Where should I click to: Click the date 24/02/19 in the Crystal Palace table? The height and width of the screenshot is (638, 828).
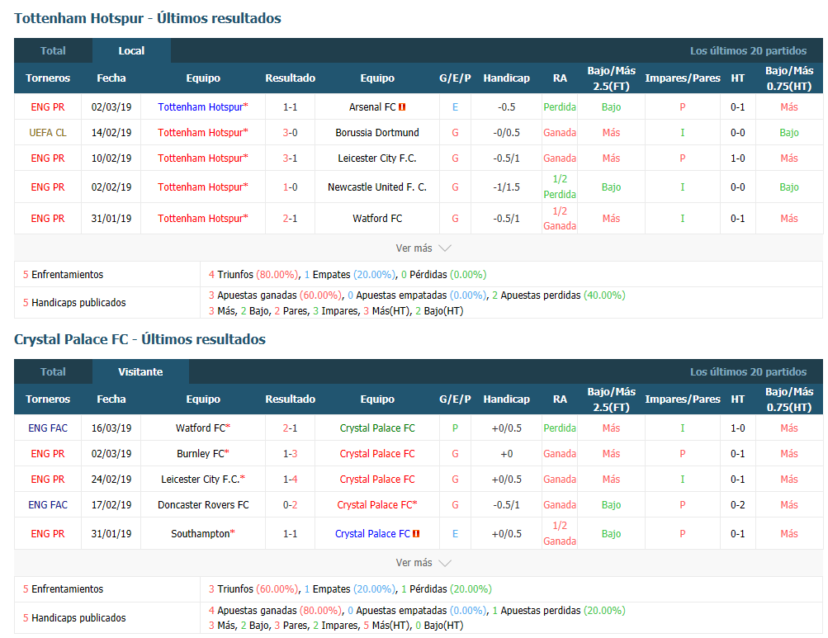pos(111,480)
